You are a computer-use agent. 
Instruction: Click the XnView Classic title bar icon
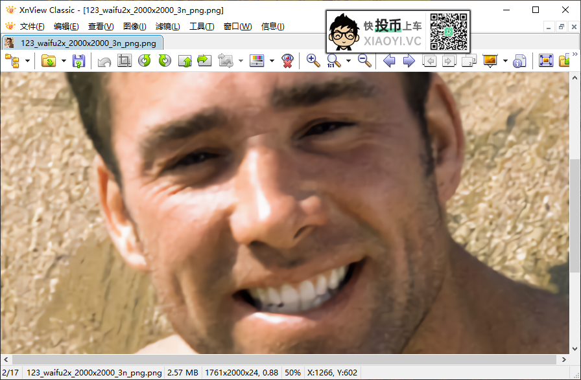click(x=10, y=10)
